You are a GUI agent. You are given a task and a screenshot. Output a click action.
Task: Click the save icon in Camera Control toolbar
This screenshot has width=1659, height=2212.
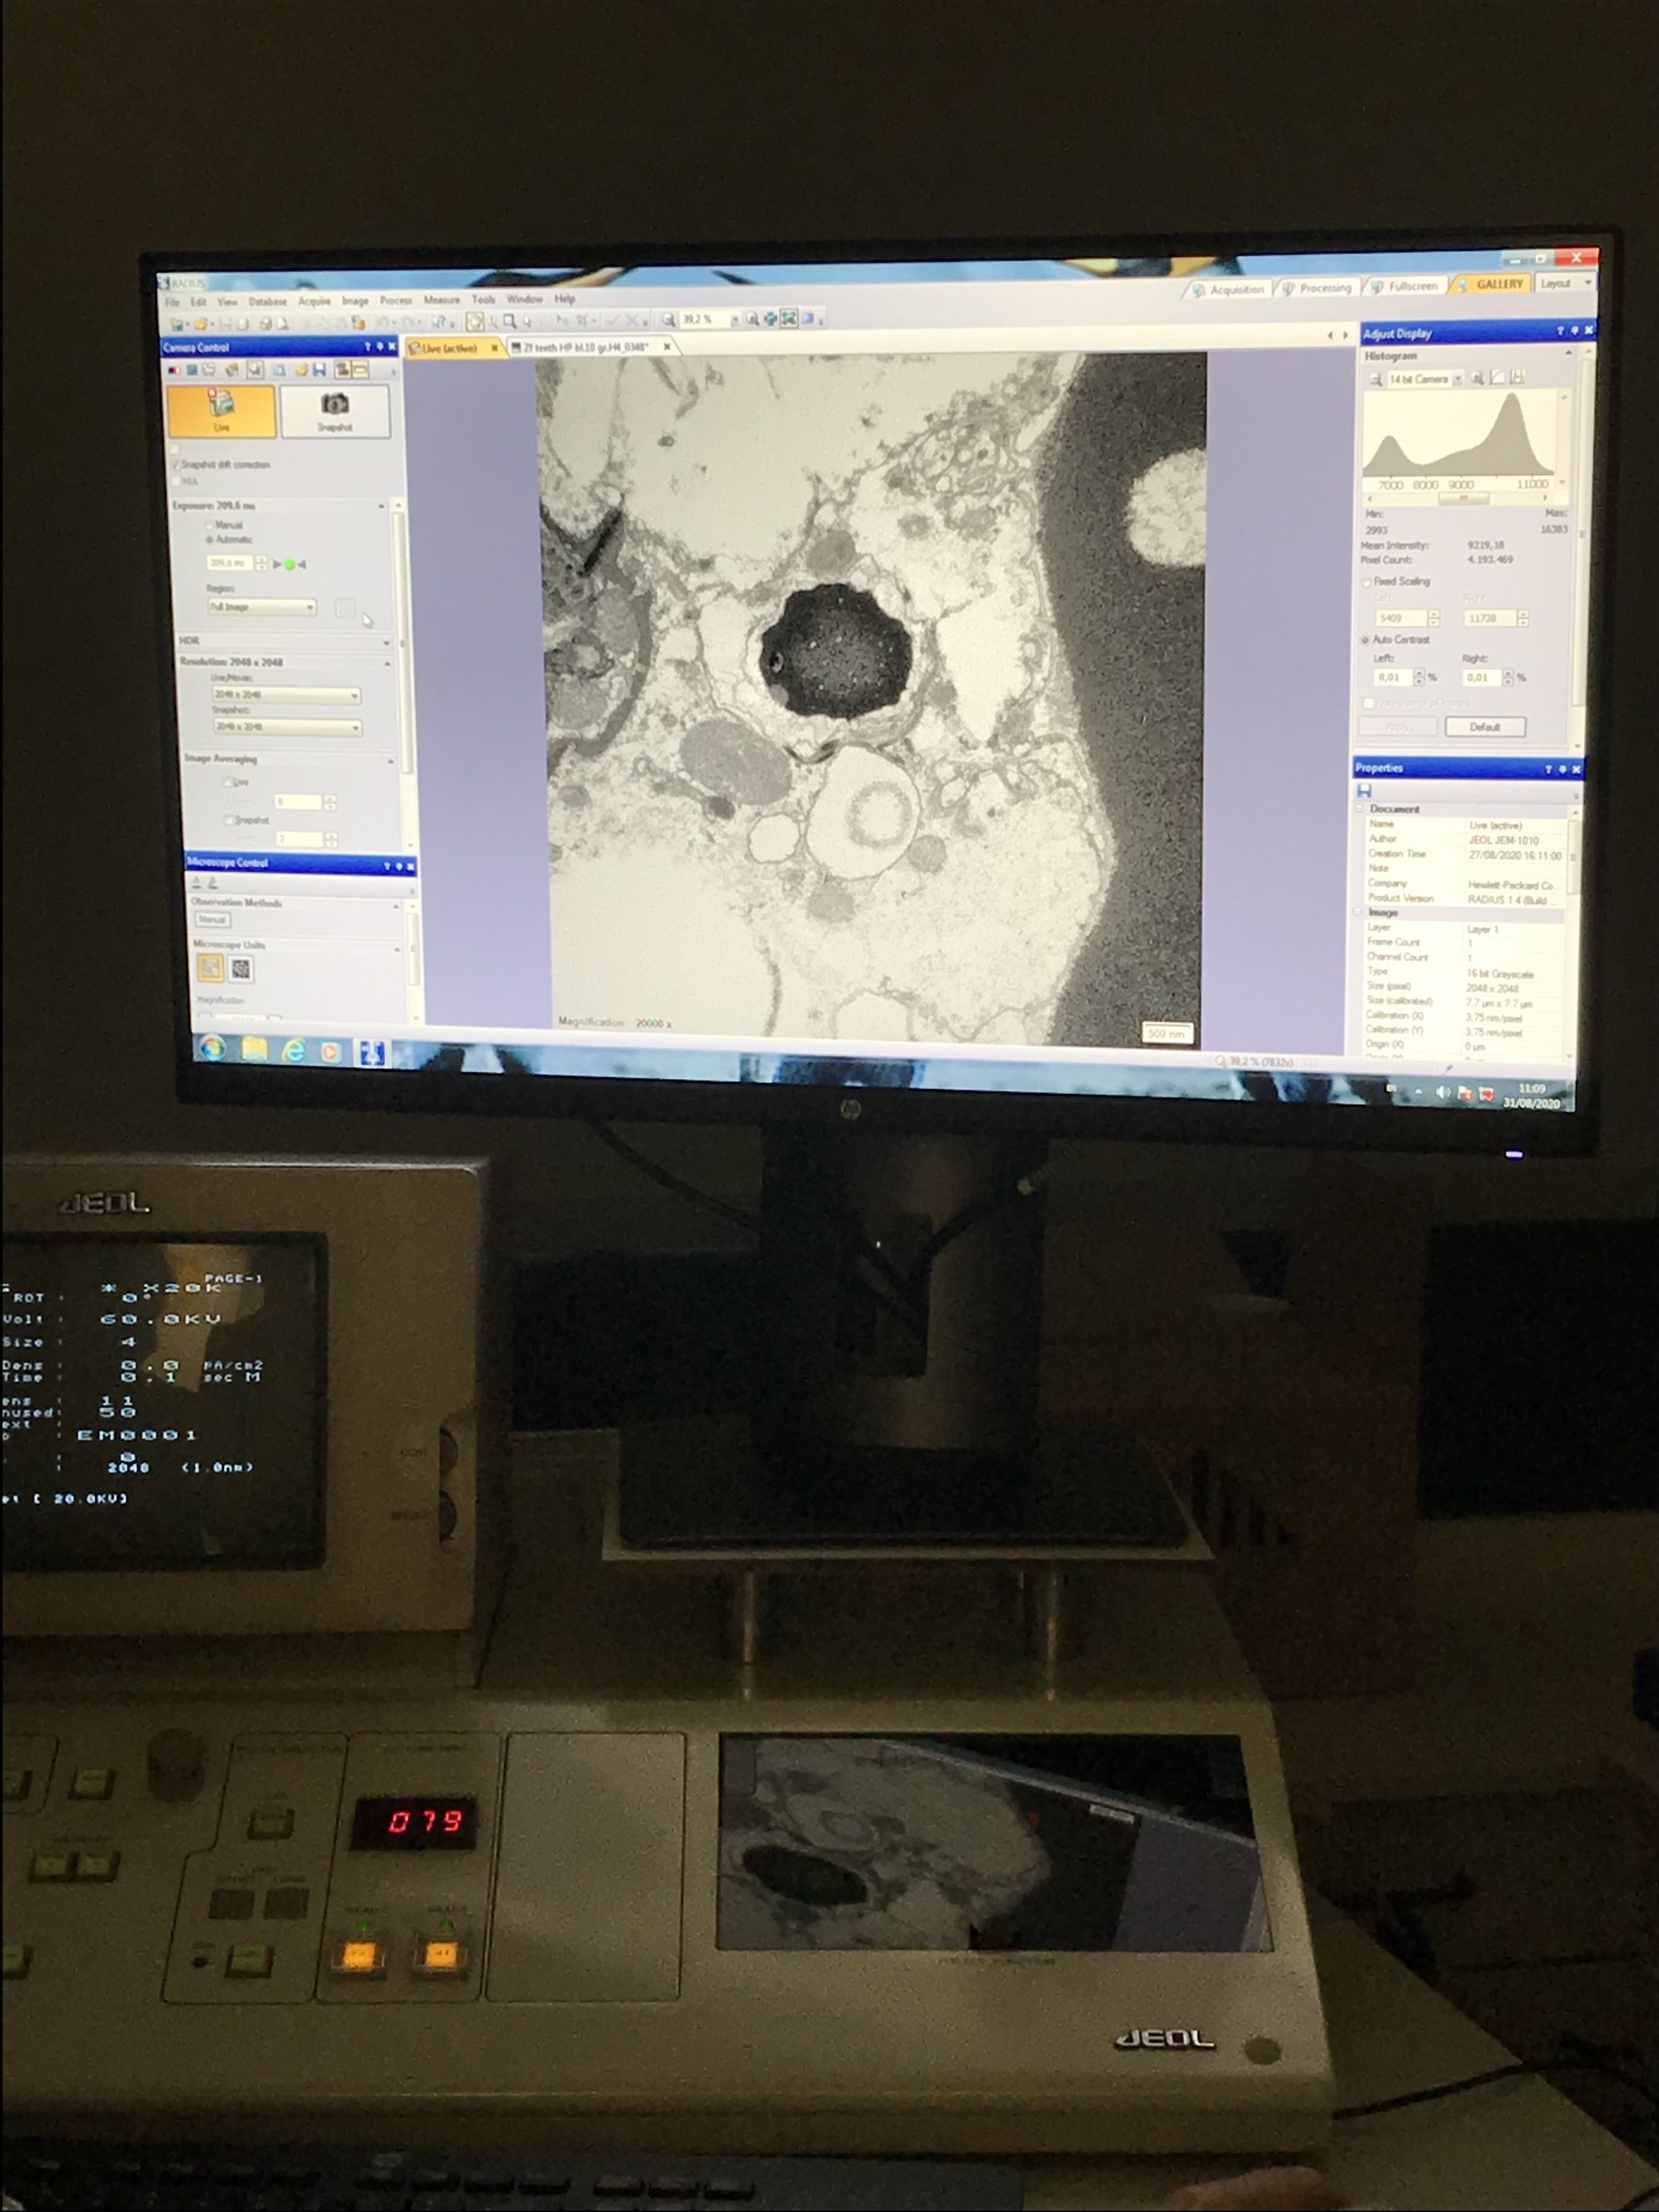319,370
